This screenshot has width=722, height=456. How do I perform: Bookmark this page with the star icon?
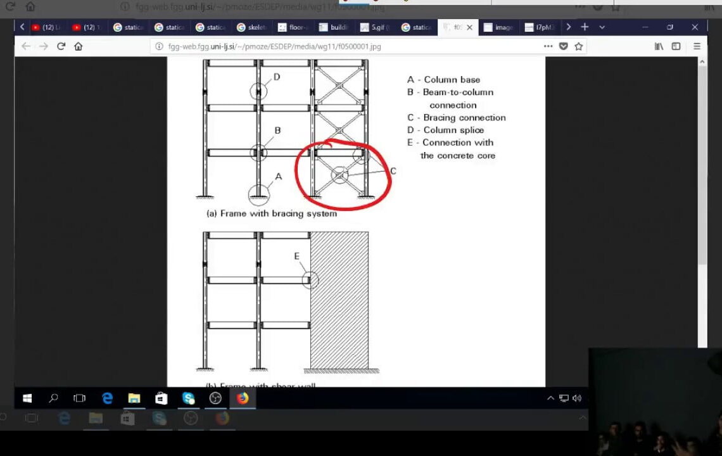pos(578,46)
